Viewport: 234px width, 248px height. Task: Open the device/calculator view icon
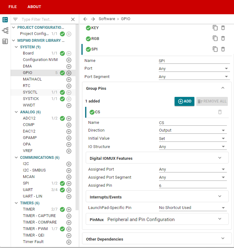coord(5,41)
